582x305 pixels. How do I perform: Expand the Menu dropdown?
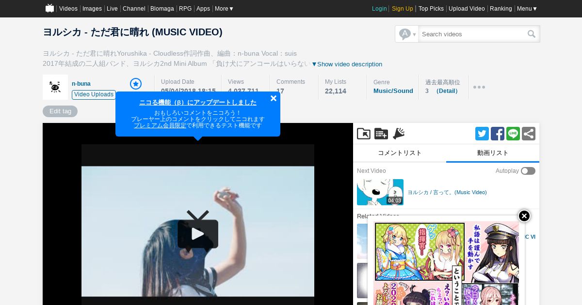(x=527, y=9)
